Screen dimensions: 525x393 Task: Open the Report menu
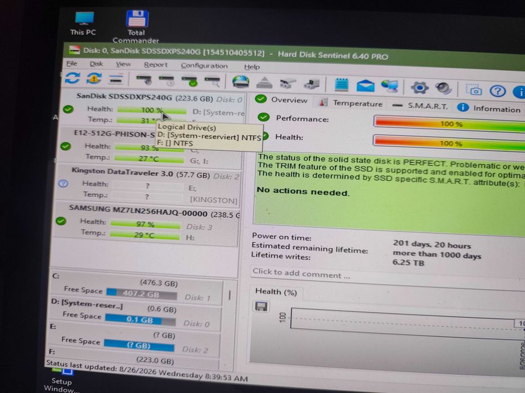tap(156, 65)
